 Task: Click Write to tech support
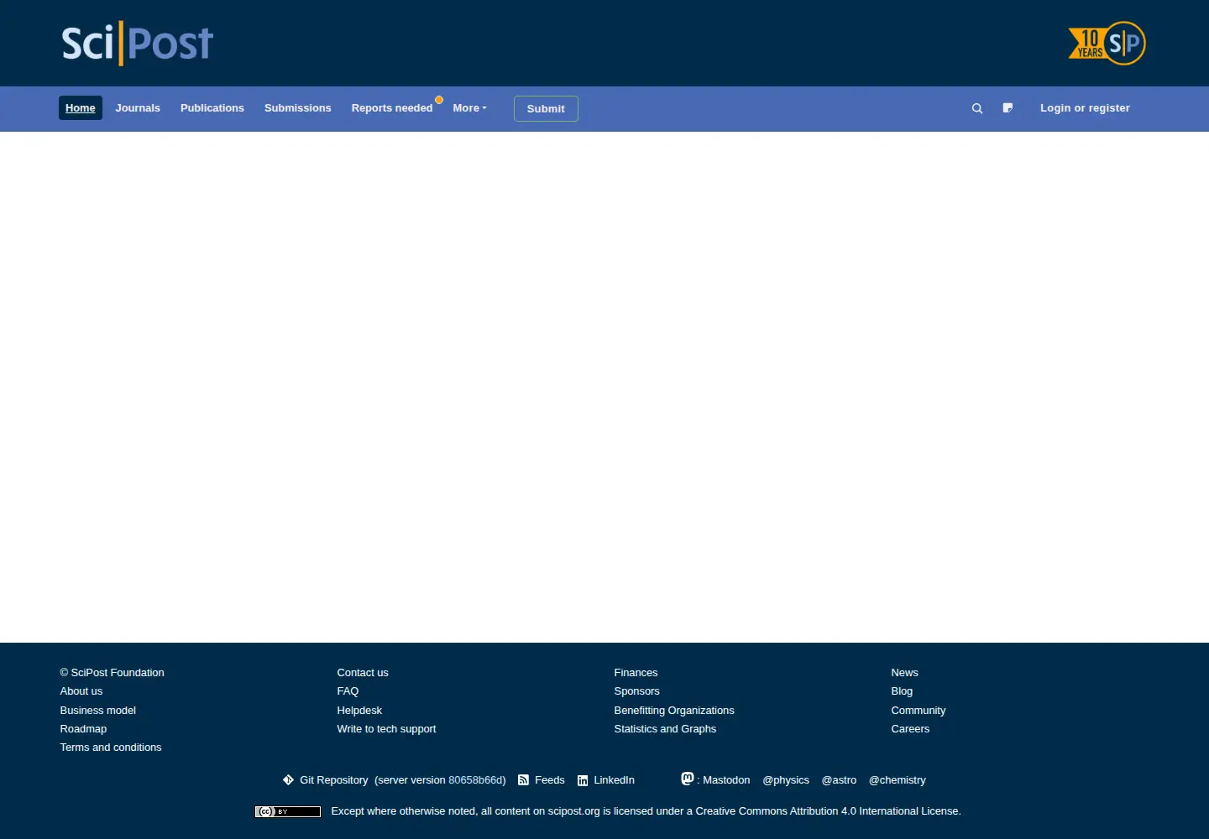(386, 729)
